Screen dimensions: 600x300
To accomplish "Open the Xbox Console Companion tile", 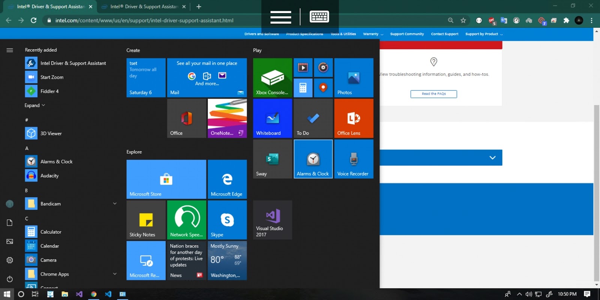I will pyautogui.click(x=272, y=78).
